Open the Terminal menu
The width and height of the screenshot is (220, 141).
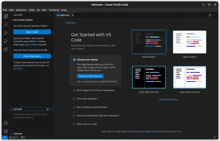54,10
